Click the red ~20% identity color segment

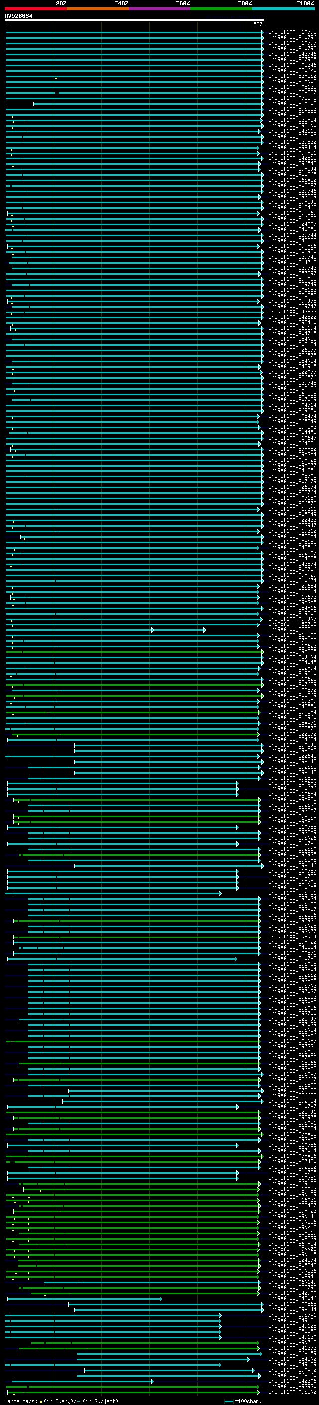point(36,9)
